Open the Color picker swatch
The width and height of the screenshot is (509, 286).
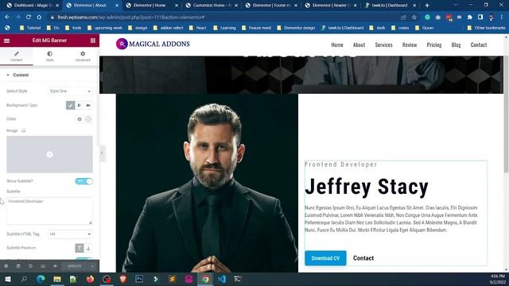click(x=88, y=119)
